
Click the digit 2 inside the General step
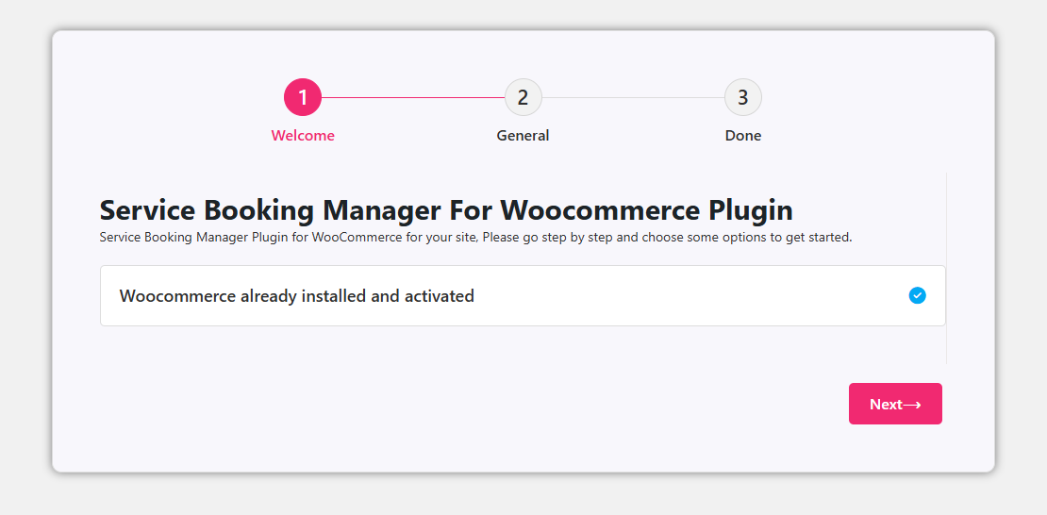(523, 97)
